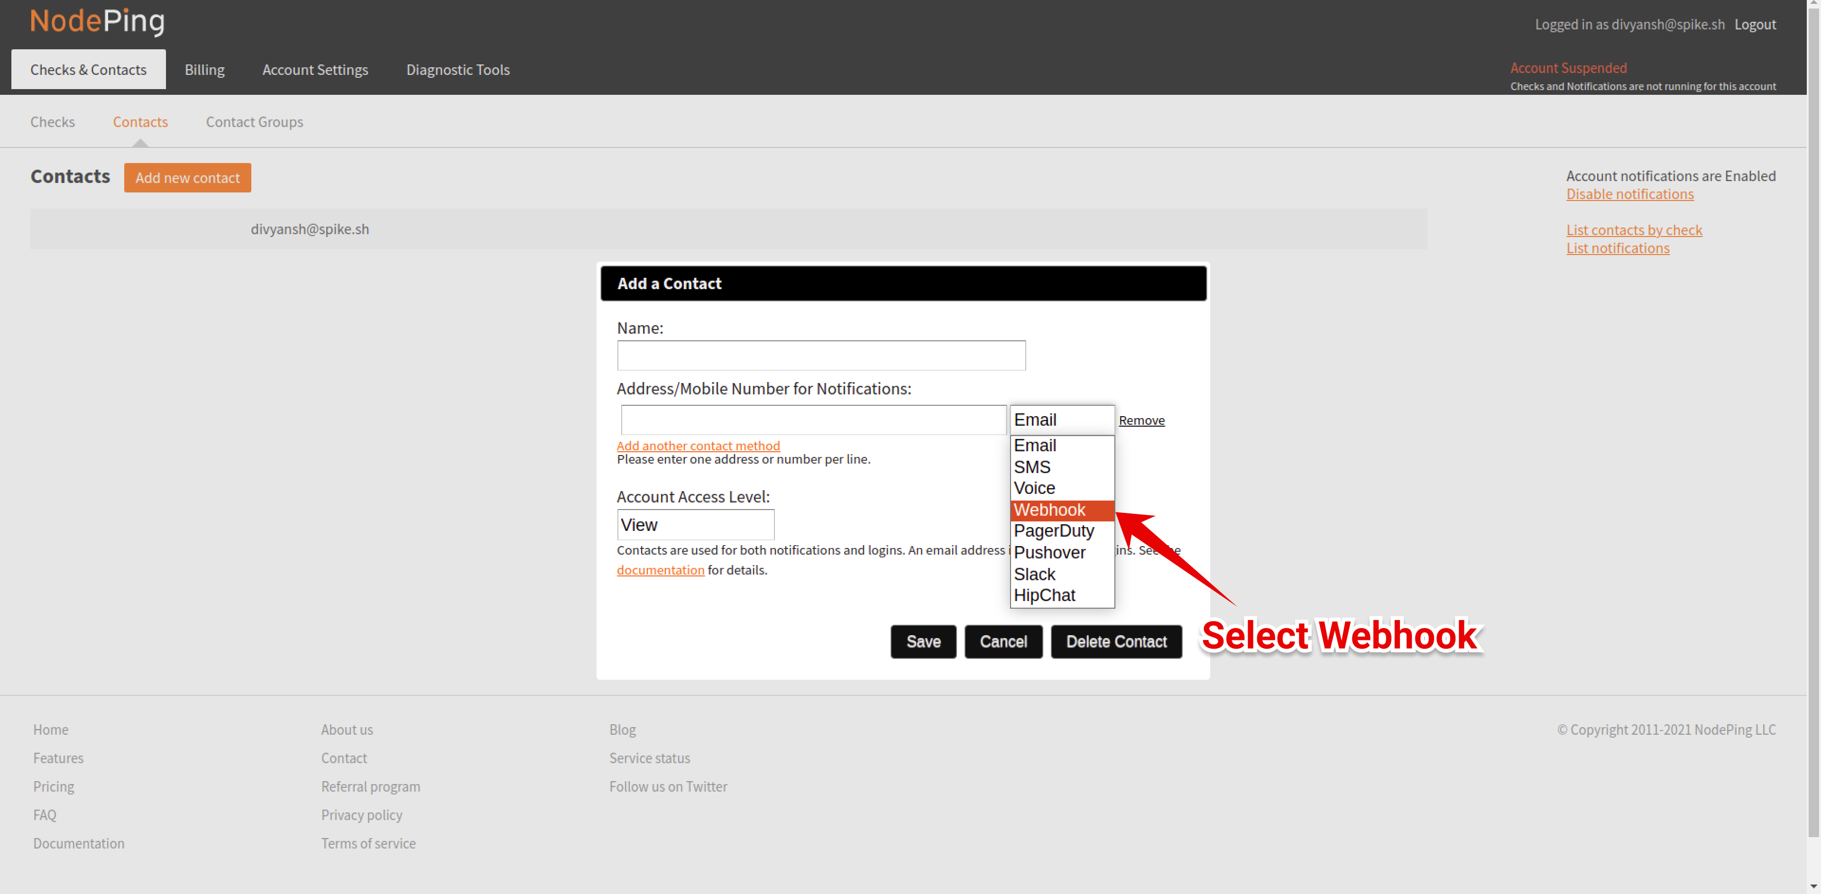Open the Documentation footer link
1821x894 pixels.
click(x=78, y=843)
